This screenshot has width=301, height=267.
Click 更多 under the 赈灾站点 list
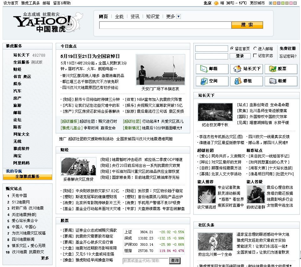[45, 258]
